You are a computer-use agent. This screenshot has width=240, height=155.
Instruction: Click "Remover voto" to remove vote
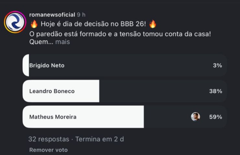click(x=48, y=150)
